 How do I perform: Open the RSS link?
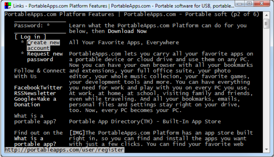click(x=19, y=93)
